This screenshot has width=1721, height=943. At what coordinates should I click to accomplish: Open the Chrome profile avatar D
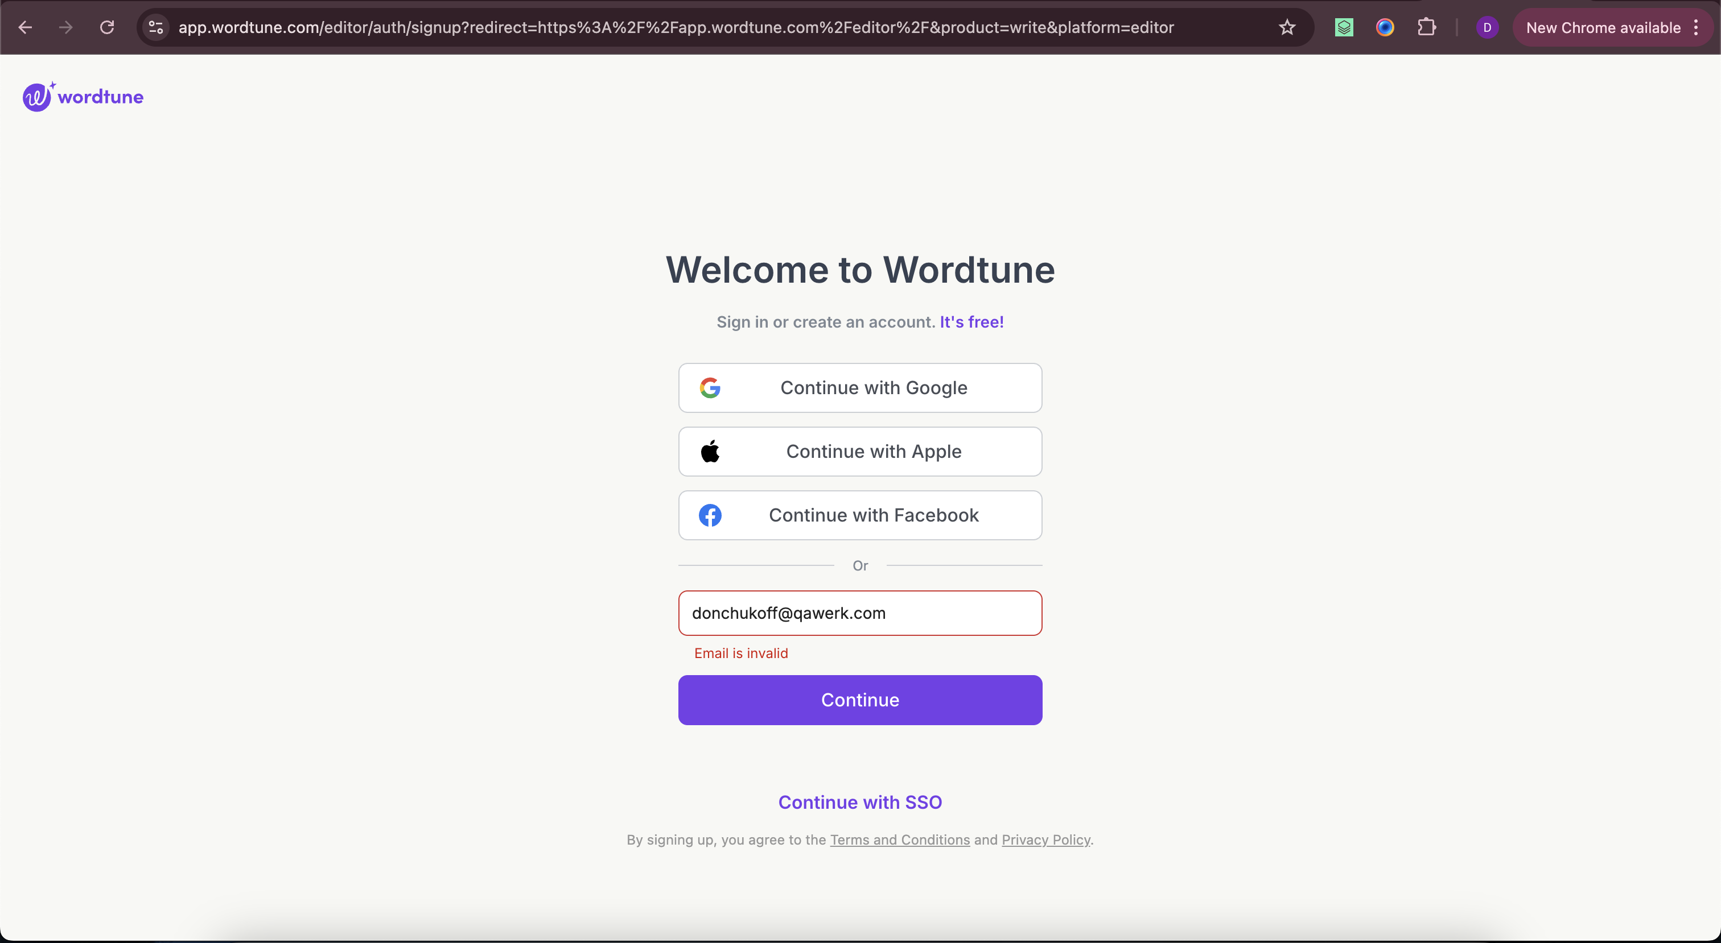[x=1487, y=27]
